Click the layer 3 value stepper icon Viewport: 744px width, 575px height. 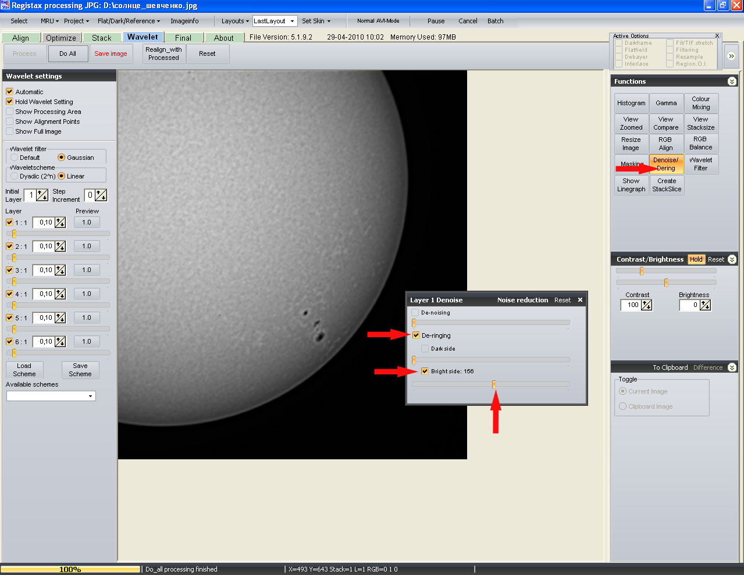coord(60,270)
